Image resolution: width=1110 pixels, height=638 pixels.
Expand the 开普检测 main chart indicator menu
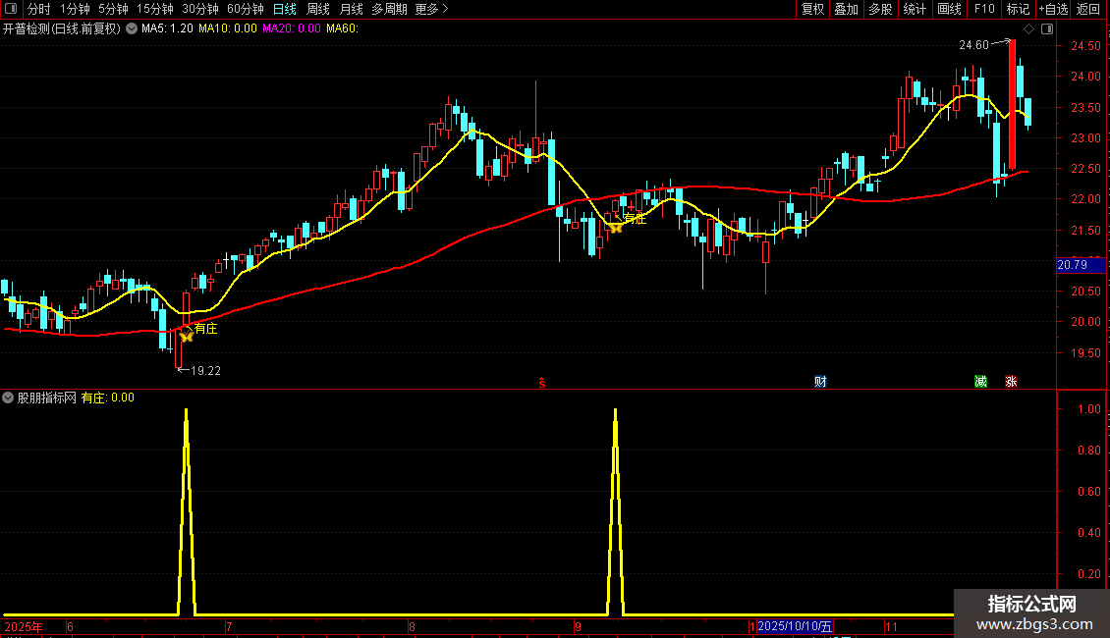(132, 29)
